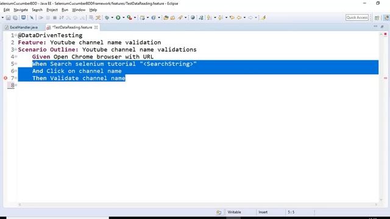The height and width of the screenshot is (219, 390).
Task: Toggle Pin Editor
Action: (263, 18)
